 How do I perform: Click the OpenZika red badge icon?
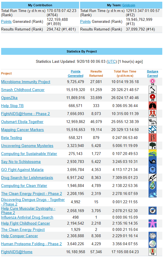point(153,98)
